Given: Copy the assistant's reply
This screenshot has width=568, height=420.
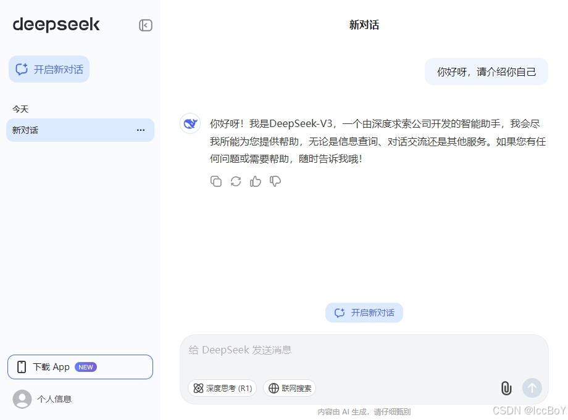Looking at the screenshot, I should pos(216,181).
